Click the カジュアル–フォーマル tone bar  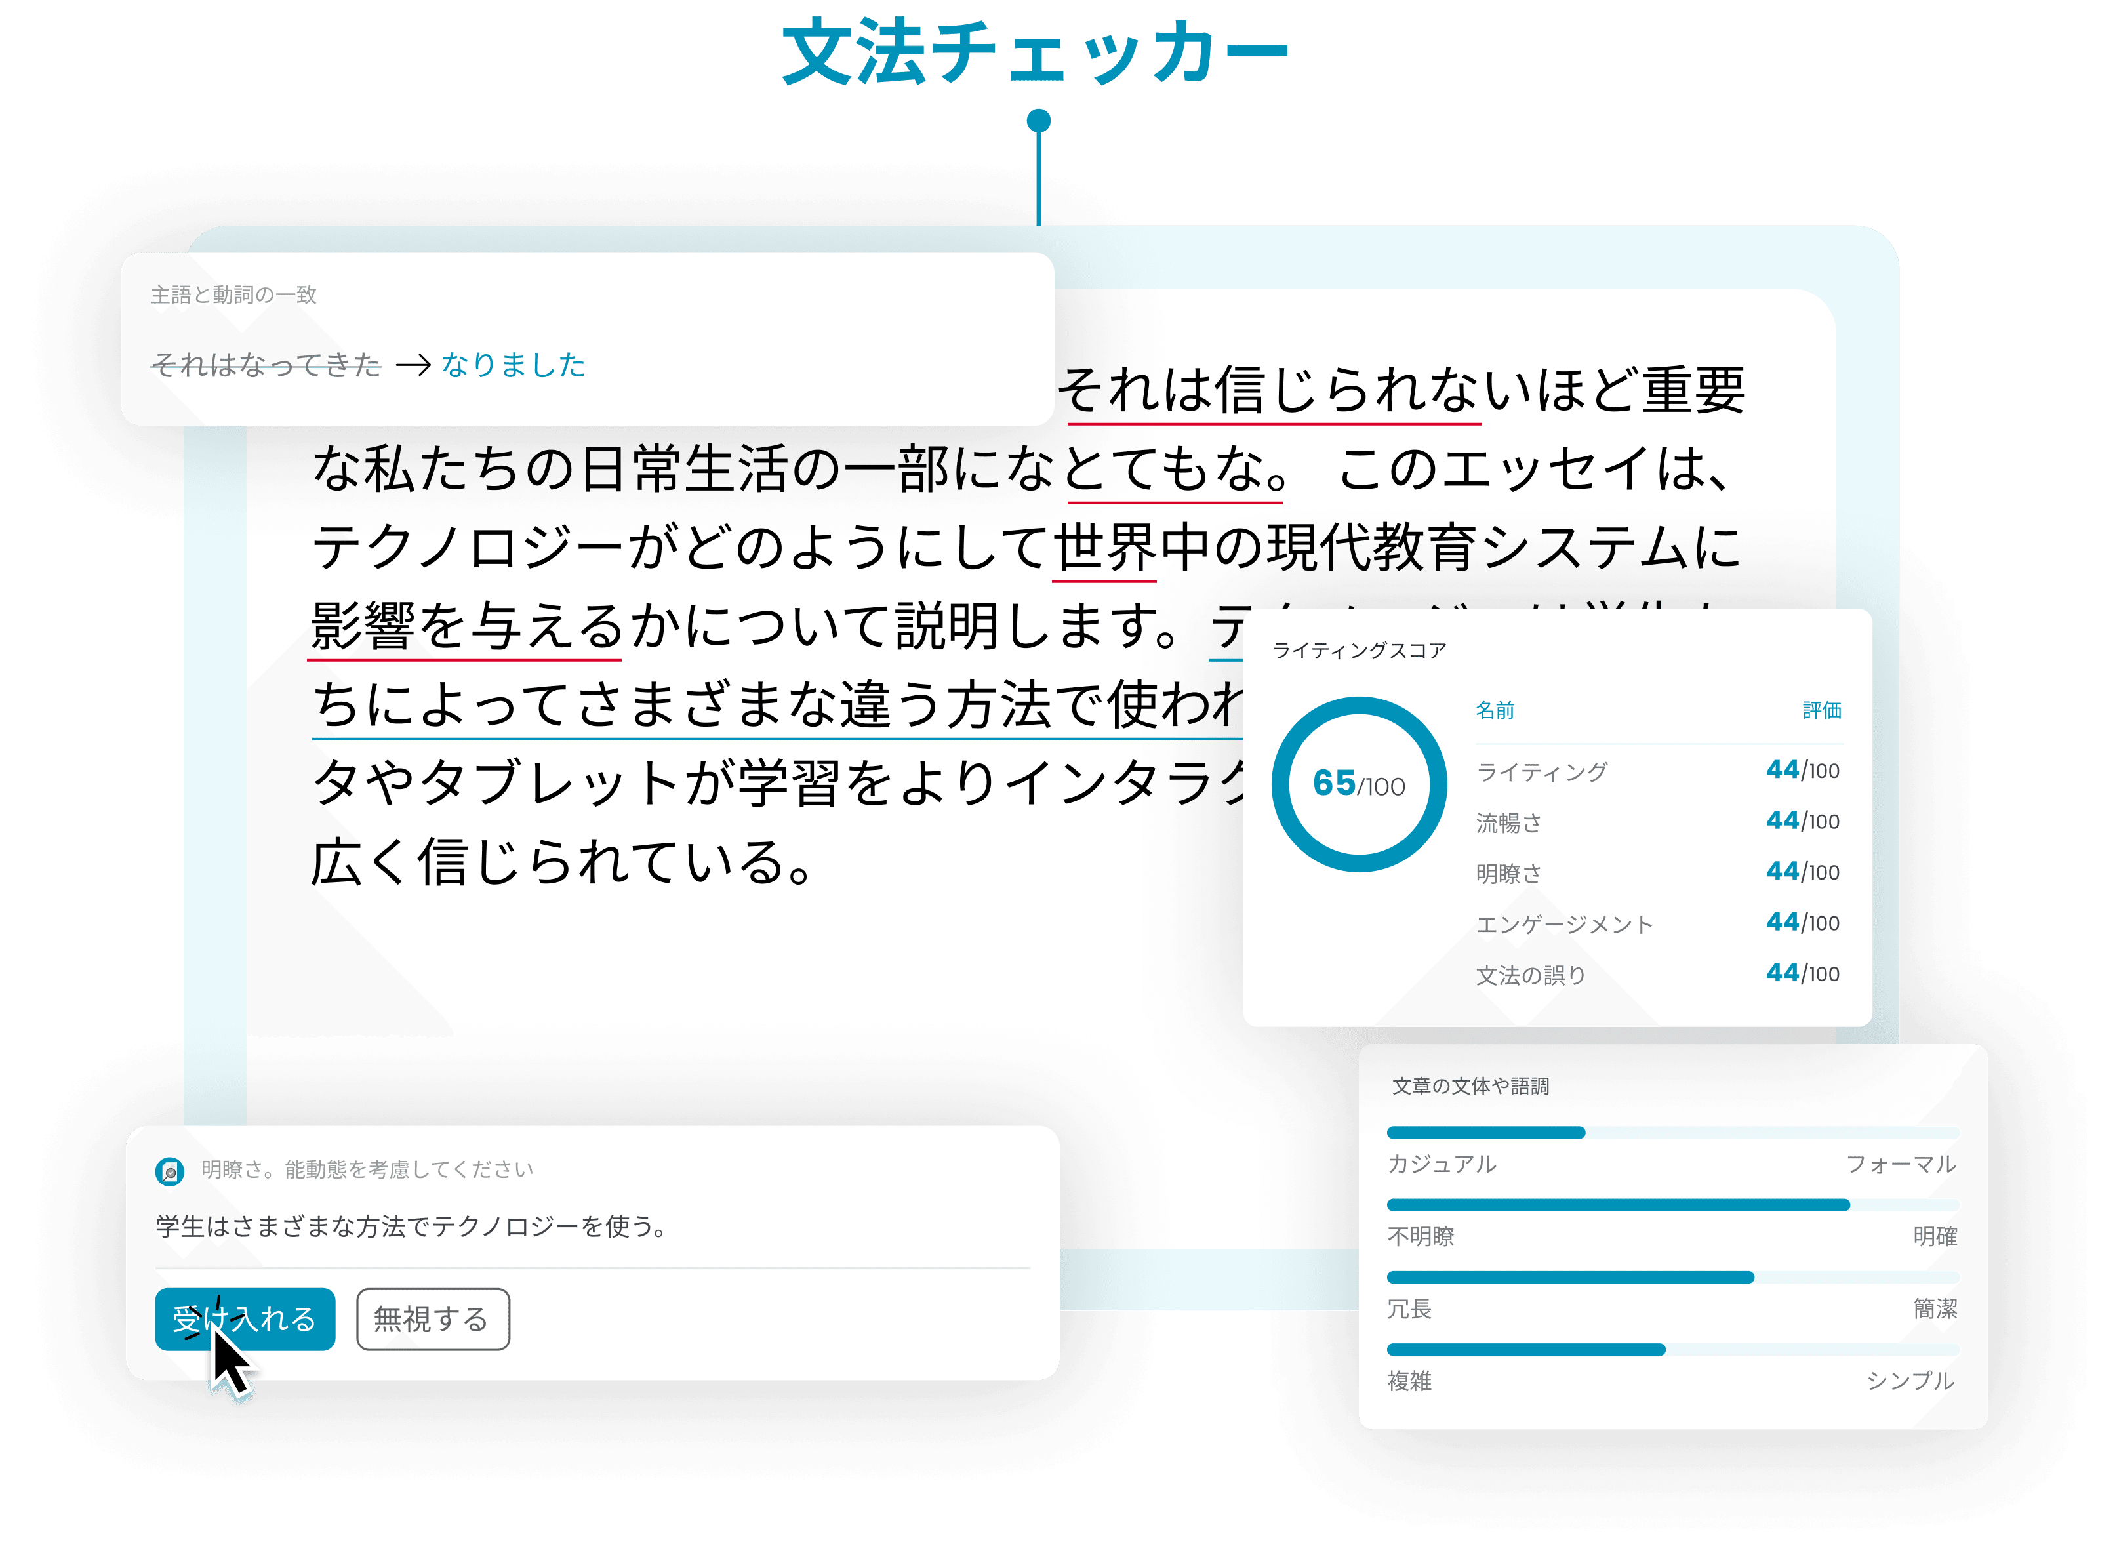tap(1672, 1133)
